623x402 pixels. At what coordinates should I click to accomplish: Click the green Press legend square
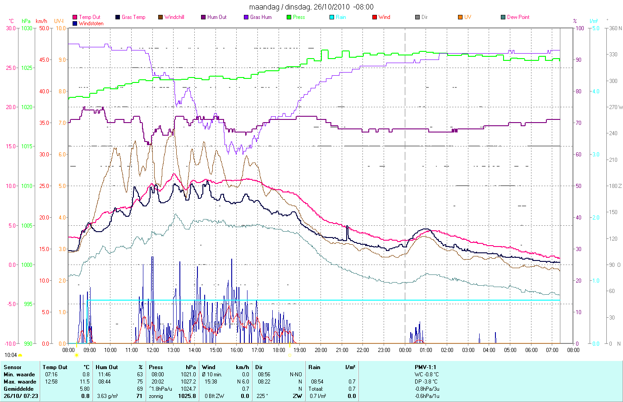pos(289,17)
